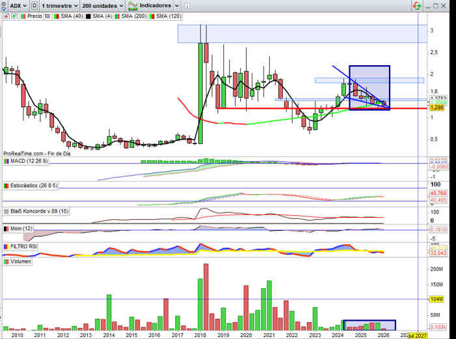
Task: Click the red-green sync arrows icon
Action: pyautogui.click(x=416, y=5)
